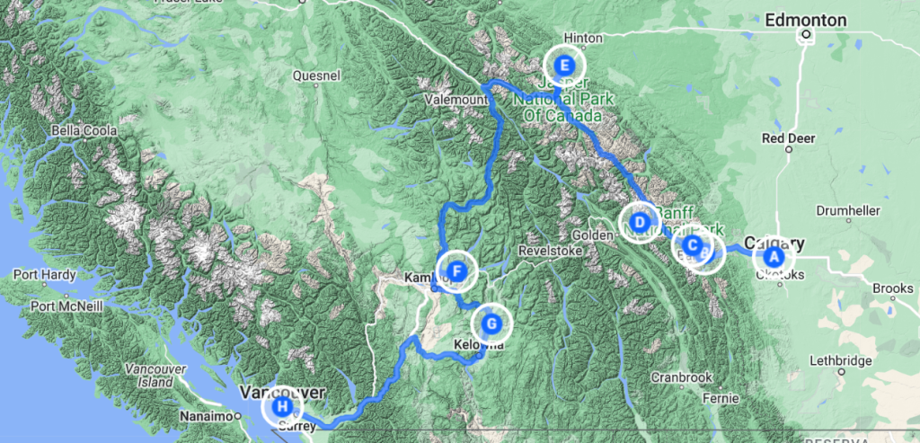The width and height of the screenshot is (920, 443).
Task: Click waypoint marker A near Calgary
Action: pyautogui.click(x=774, y=256)
